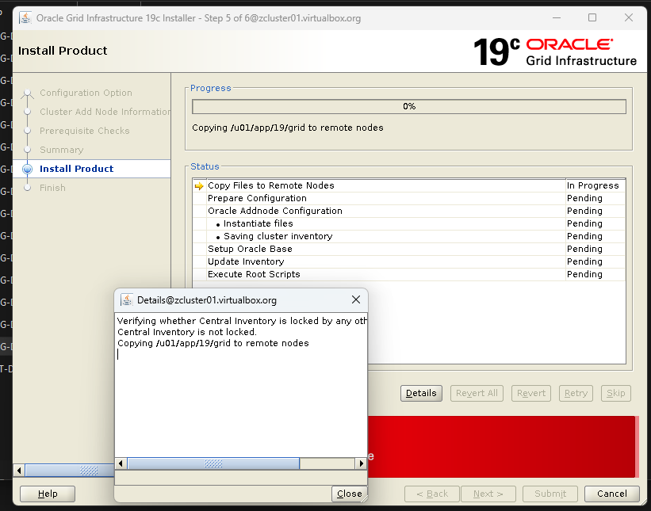The width and height of the screenshot is (651, 511).
Task: Select Update Inventory row
Action: (409, 261)
